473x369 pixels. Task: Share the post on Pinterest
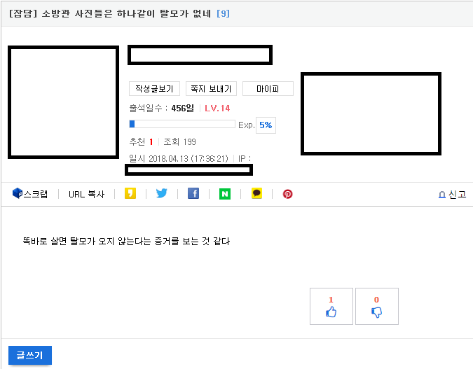point(287,194)
